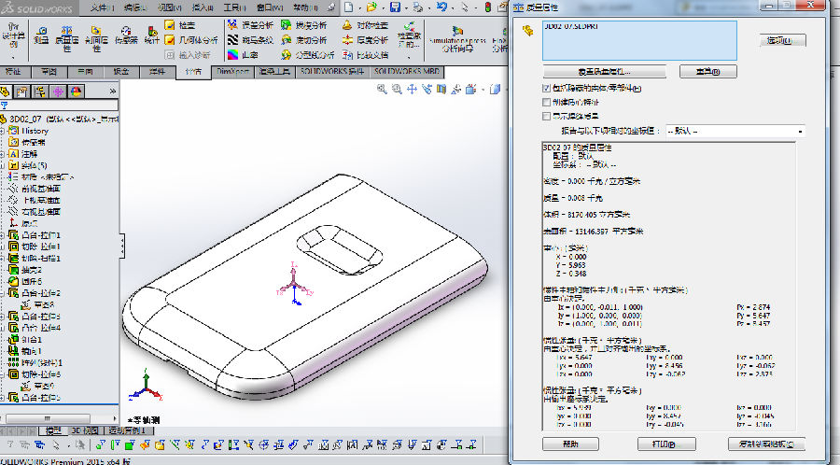Click the Options (选项) button in dialog
Viewport: 840px width, 465px height.
pyautogui.click(x=778, y=40)
